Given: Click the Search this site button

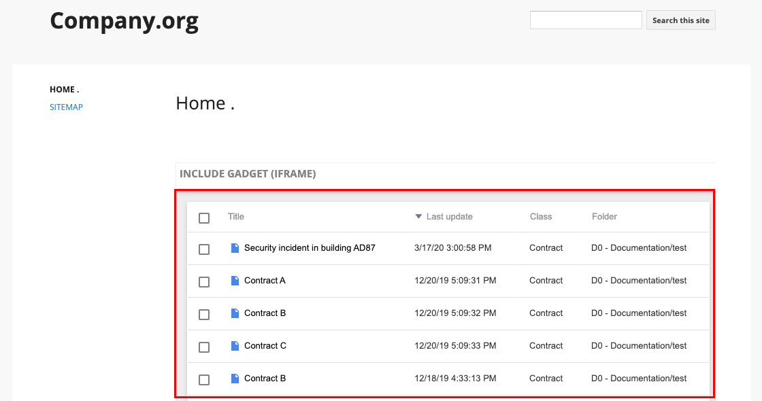Looking at the screenshot, I should pos(680,20).
